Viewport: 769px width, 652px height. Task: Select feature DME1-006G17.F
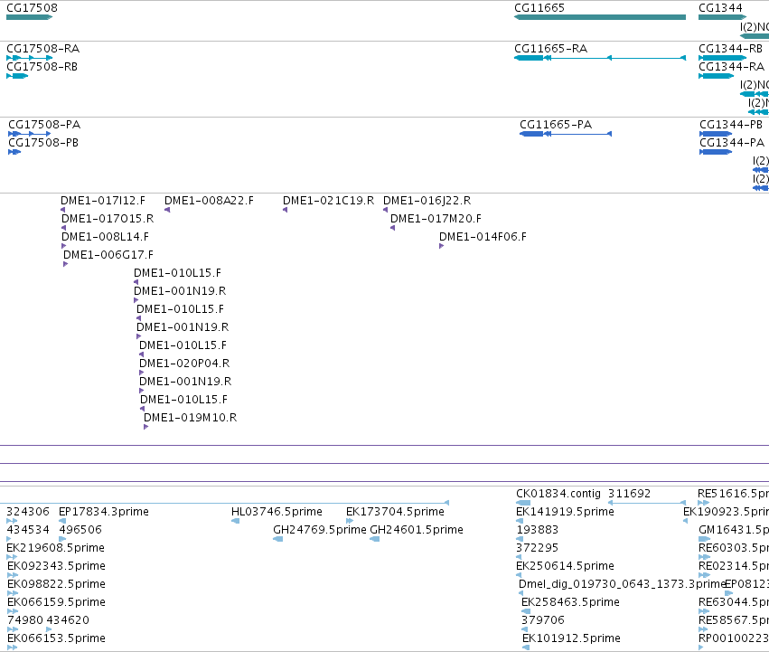[x=66, y=264]
